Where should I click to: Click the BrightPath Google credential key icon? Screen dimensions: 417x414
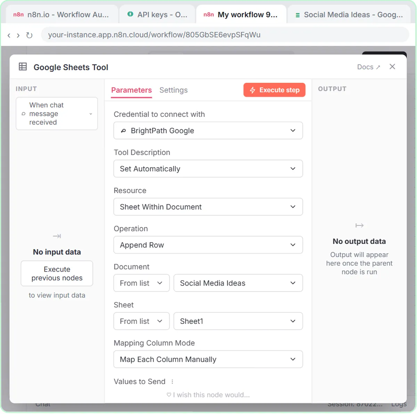click(x=123, y=131)
